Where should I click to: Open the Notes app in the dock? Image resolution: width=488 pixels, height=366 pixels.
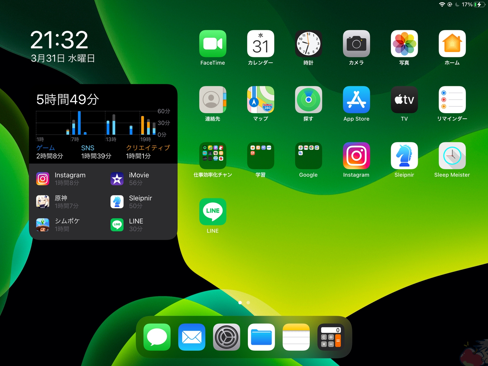[296, 337]
